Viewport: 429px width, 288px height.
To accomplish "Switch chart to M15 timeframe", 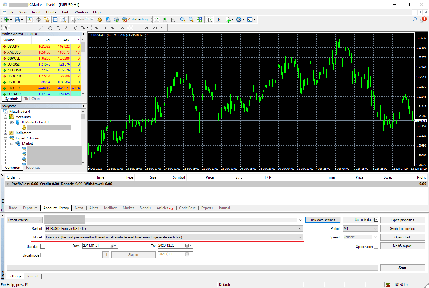I will click(x=113, y=28).
